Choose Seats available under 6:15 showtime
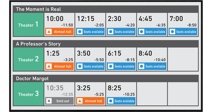 point(121,66)
